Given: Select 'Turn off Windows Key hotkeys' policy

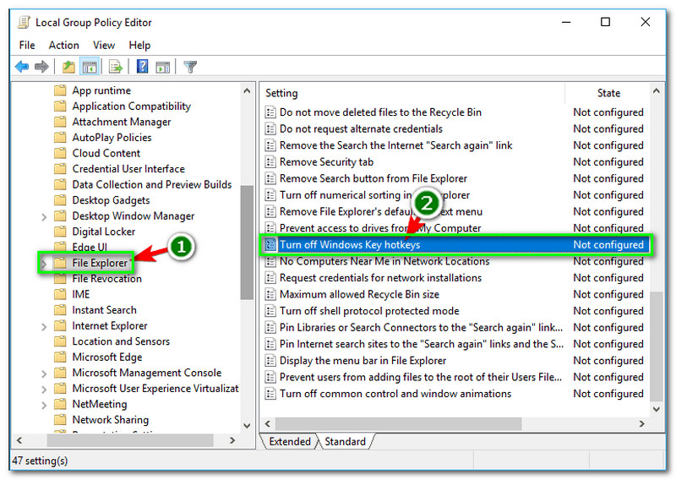Looking at the screenshot, I should pos(350,245).
